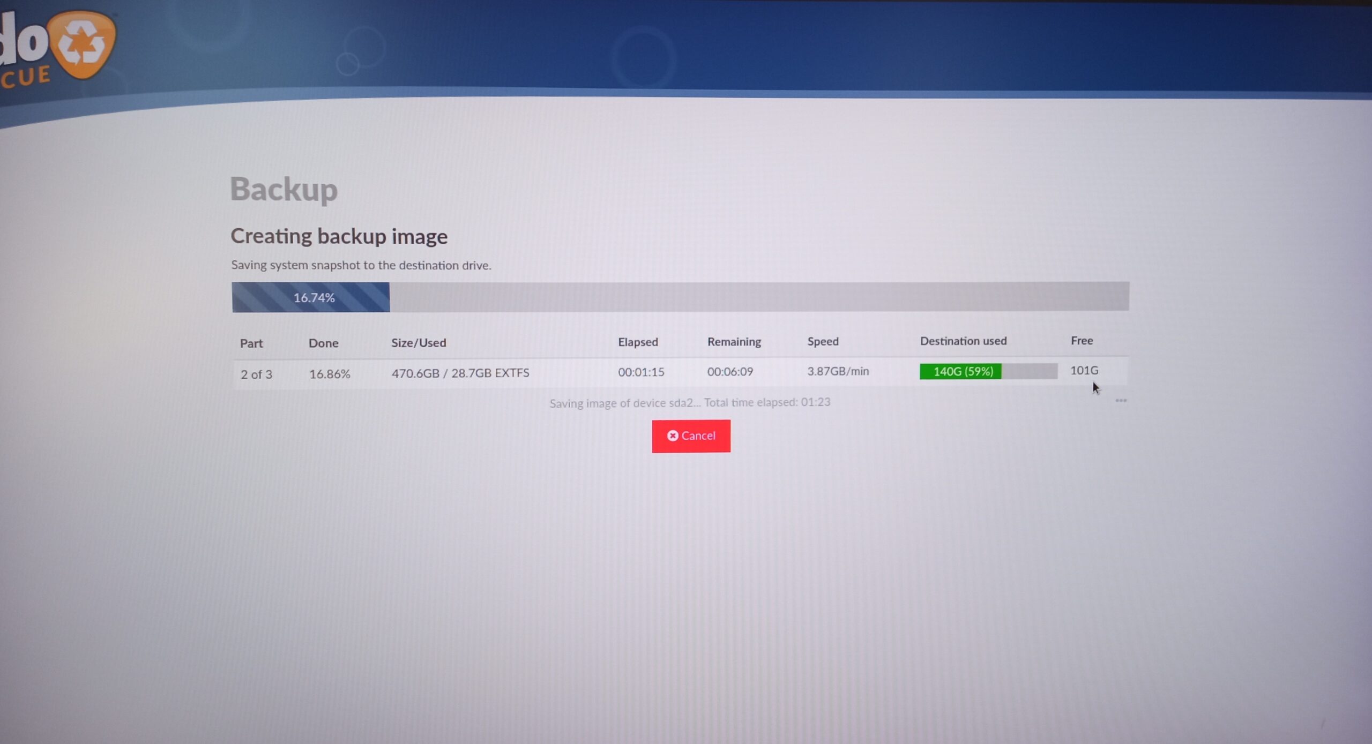This screenshot has height=744, width=1372.
Task: Click the Part column header
Action: coord(251,343)
